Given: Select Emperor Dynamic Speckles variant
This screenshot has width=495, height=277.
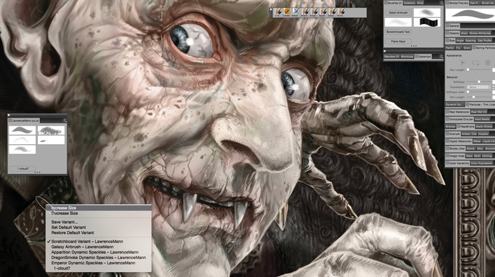Looking at the screenshot, I should coord(98,263).
